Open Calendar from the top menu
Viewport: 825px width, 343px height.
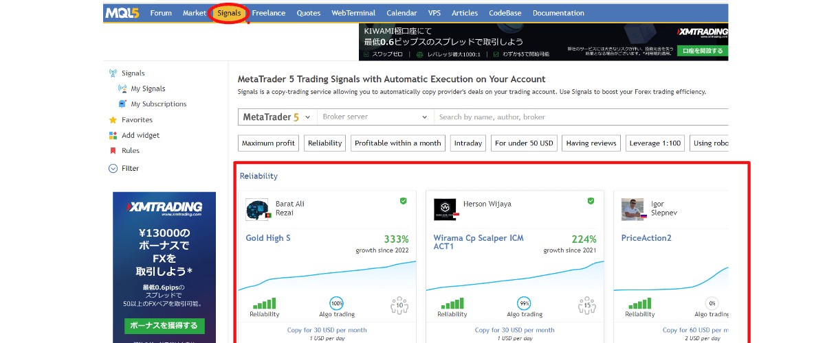[401, 13]
